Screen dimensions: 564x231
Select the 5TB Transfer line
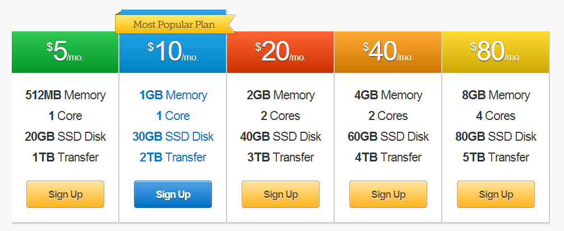pyautogui.click(x=496, y=158)
